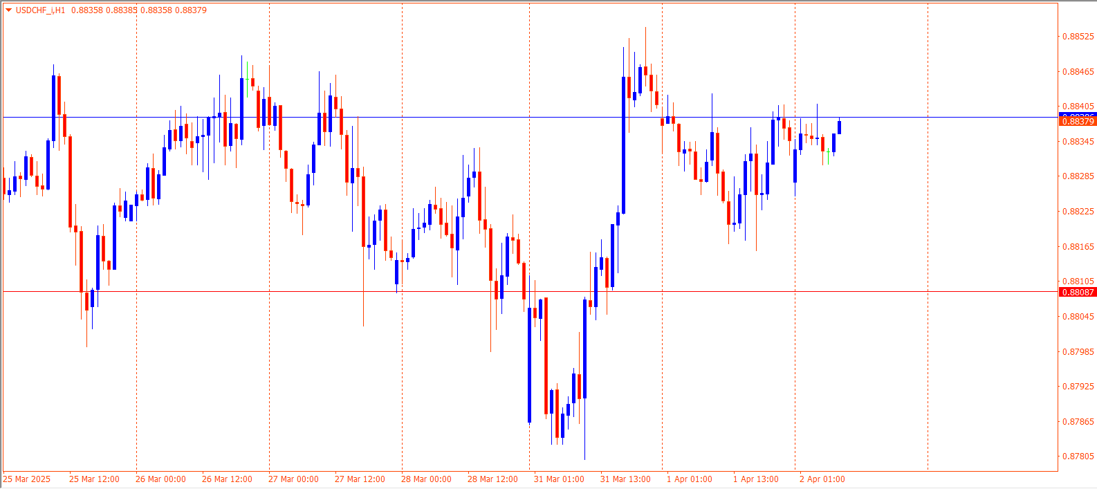Viewport: 1097px width, 489px height.
Task: Click the 0.88285 price axis label
Action: (x=1078, y=176)
